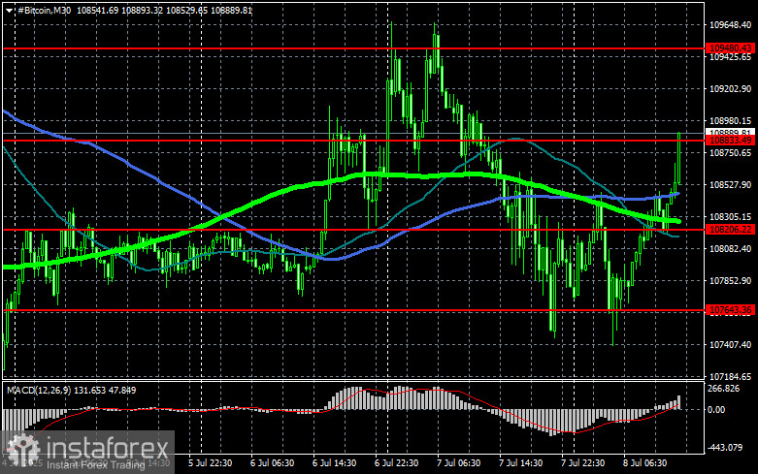Screen dimensions: 758x474
Task: Click the 6 Jul 22:30 time label
Action: 396,463
